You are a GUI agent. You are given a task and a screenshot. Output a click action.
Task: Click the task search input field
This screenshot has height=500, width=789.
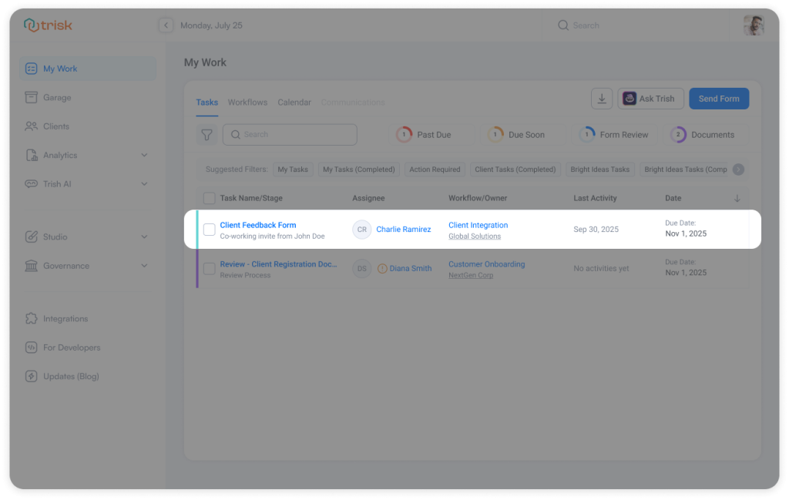(290, 134)
